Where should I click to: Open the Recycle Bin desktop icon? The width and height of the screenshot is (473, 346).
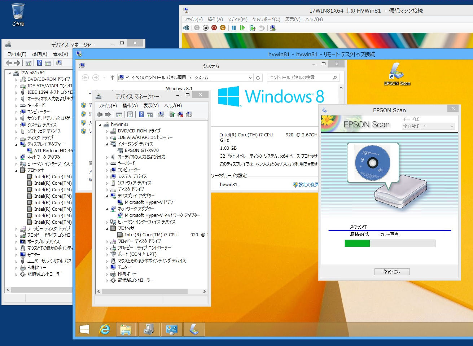[x=18, y=15]
